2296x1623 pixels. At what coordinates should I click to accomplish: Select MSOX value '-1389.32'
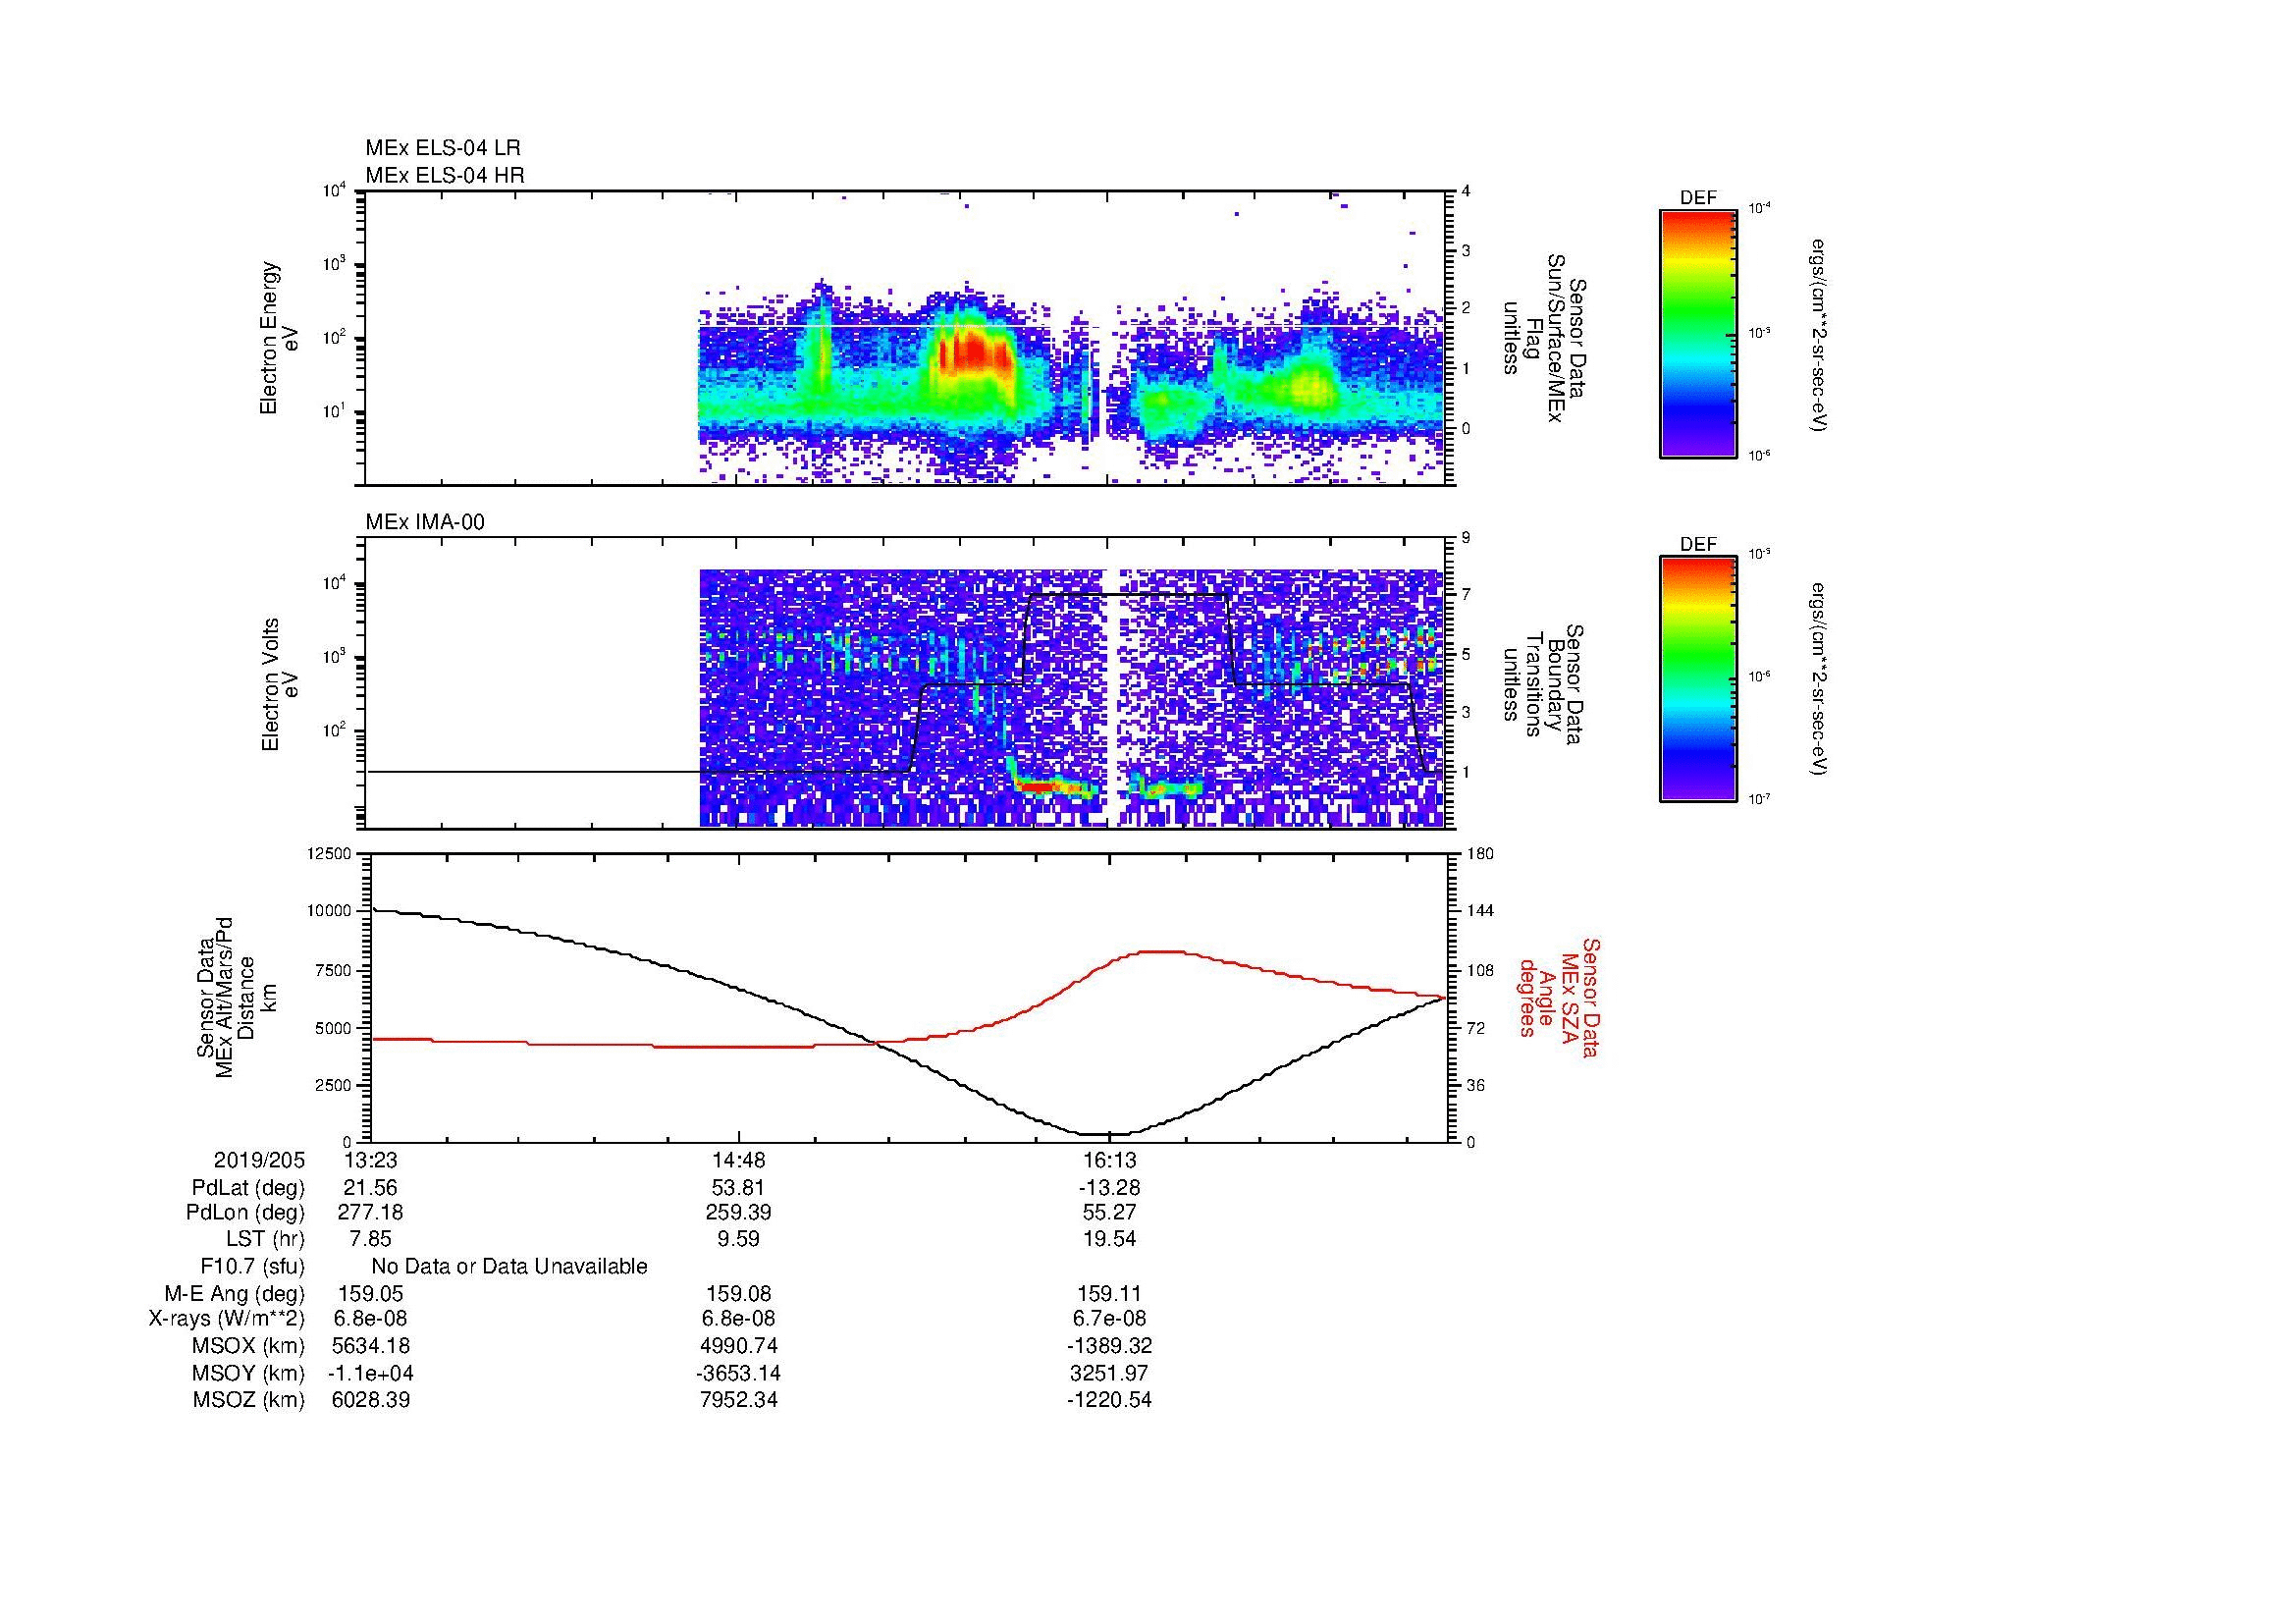pos(1109,1346)
